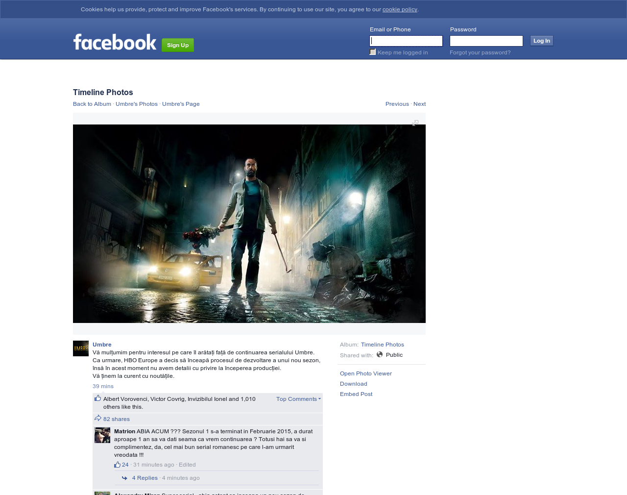The image size is (627, 495).
Task: Click Forgot your password link
Action: click(x=480, y=52)
